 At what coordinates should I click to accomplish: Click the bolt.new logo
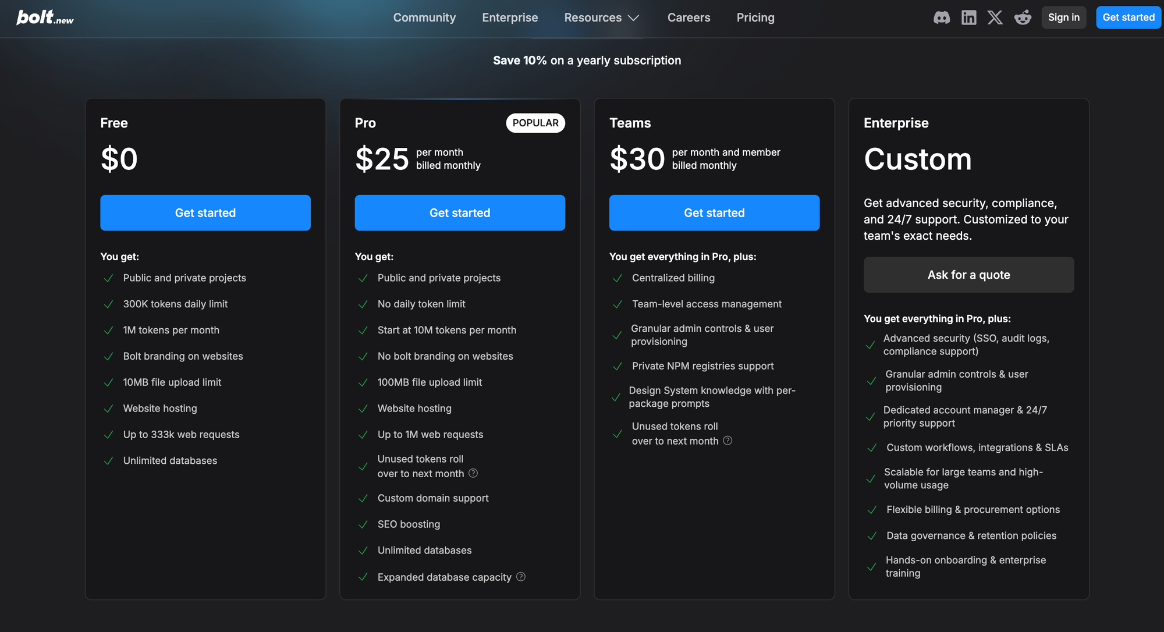tap(45, 17)
